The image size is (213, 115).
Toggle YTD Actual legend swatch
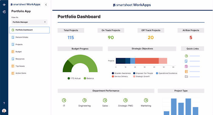68,78
